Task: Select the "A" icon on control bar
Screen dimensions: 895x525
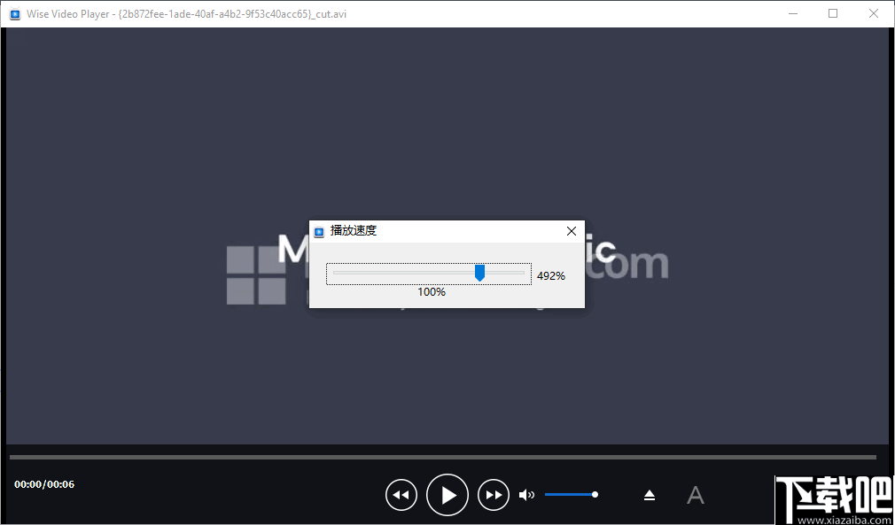Action: (x=696, y=496)
